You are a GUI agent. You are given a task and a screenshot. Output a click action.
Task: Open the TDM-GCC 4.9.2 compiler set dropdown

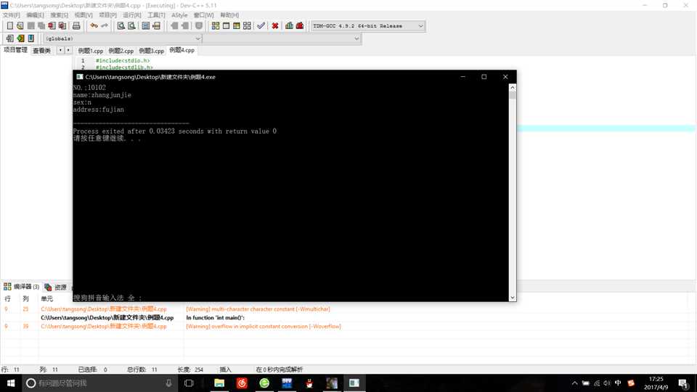pos(367,26)
